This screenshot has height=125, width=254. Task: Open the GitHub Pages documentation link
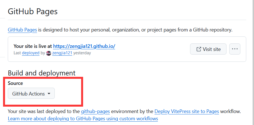[x=22, y=30]
